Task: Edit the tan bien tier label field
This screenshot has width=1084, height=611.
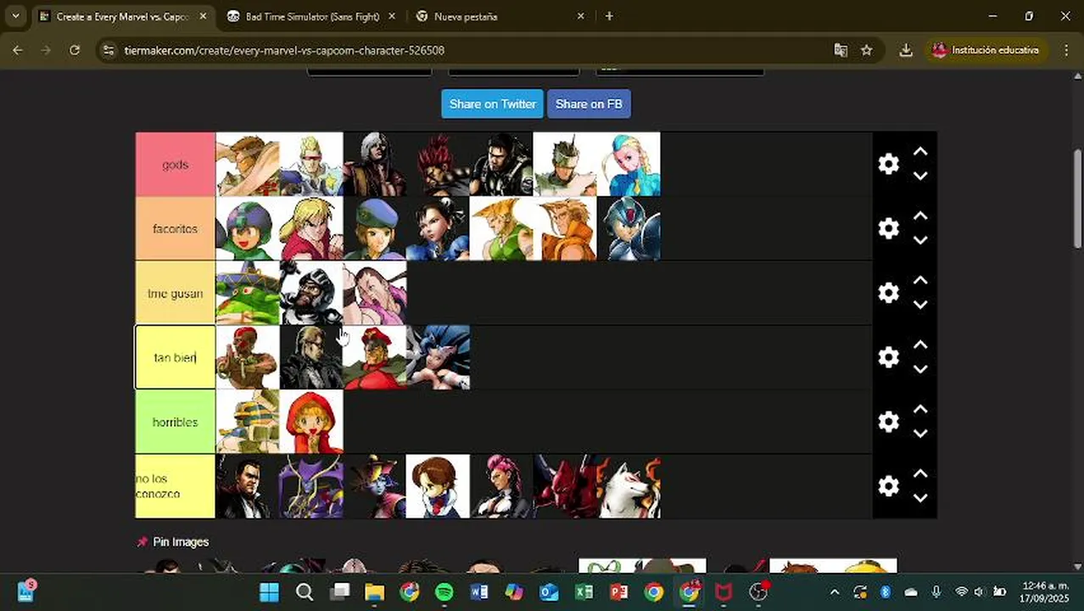Action: point(176,357)
